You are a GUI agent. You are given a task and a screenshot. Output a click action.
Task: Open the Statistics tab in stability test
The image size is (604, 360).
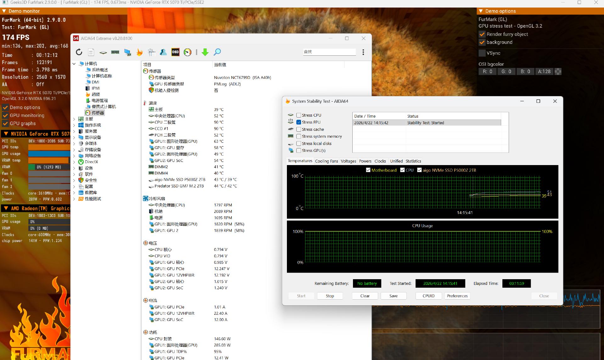pyautogui.click(x=413, y=161)
